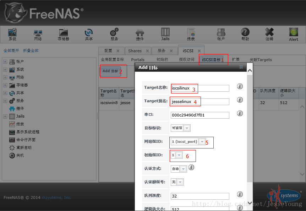The image size is (306, 211).
Task: Expand the 帐户 tree node
Action: pyautogui.click(x=5, y=62)
